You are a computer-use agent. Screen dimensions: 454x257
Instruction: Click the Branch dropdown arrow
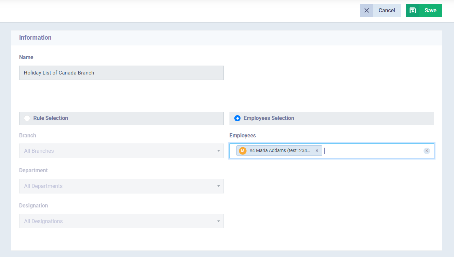(x=218, y=151)
